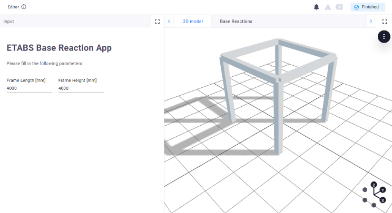The width and height of the screenshot is (392, 213).
Task: Click the Frame Height input field
Action: 81,89
